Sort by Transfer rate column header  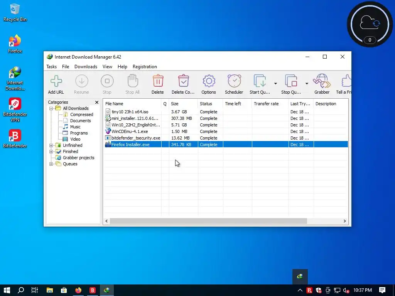pos(270,104)
